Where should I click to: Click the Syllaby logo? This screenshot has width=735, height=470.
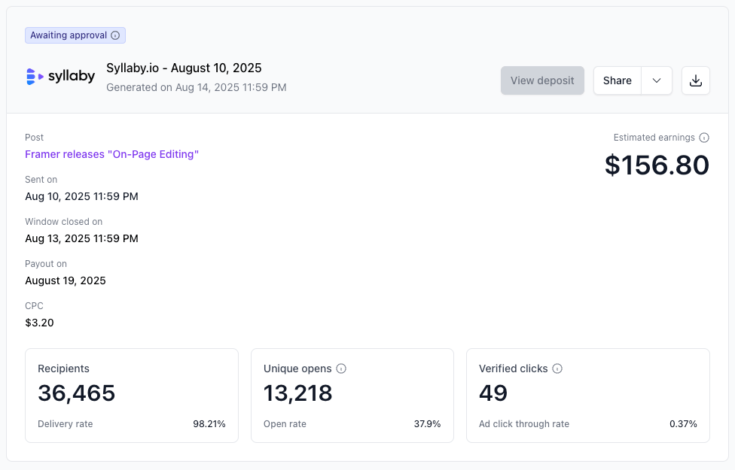point(60,76)
